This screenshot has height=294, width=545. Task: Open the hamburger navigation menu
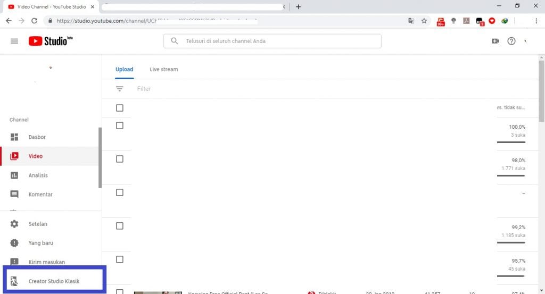click(14, 41)
